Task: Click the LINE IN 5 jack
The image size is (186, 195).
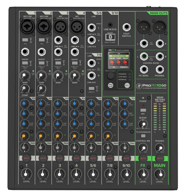Action: coord(92,27)
